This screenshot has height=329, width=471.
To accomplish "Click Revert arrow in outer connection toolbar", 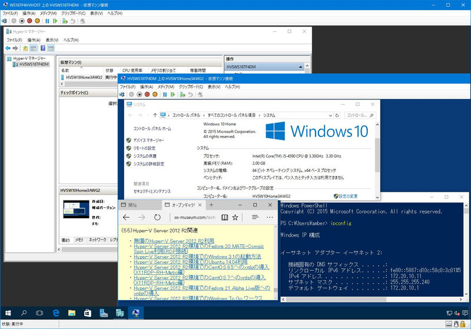I will 72,21.
